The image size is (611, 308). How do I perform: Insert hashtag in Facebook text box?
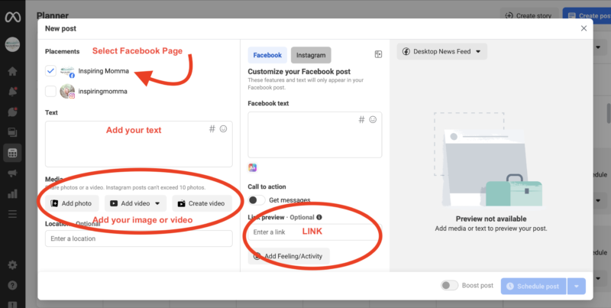[x=361, y=120]
